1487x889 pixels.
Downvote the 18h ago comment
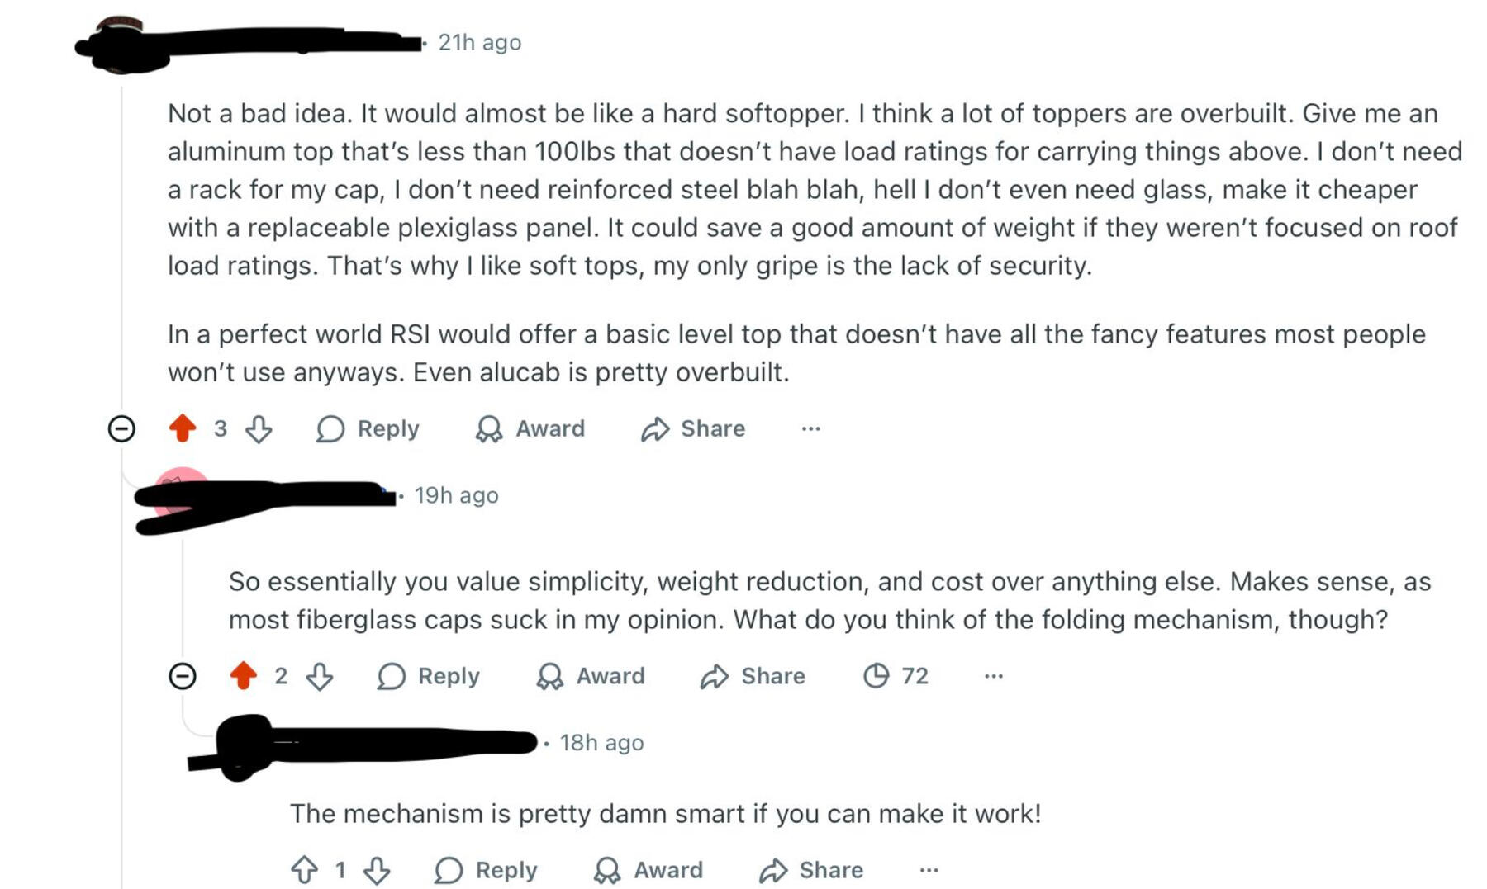click(377, 869)
